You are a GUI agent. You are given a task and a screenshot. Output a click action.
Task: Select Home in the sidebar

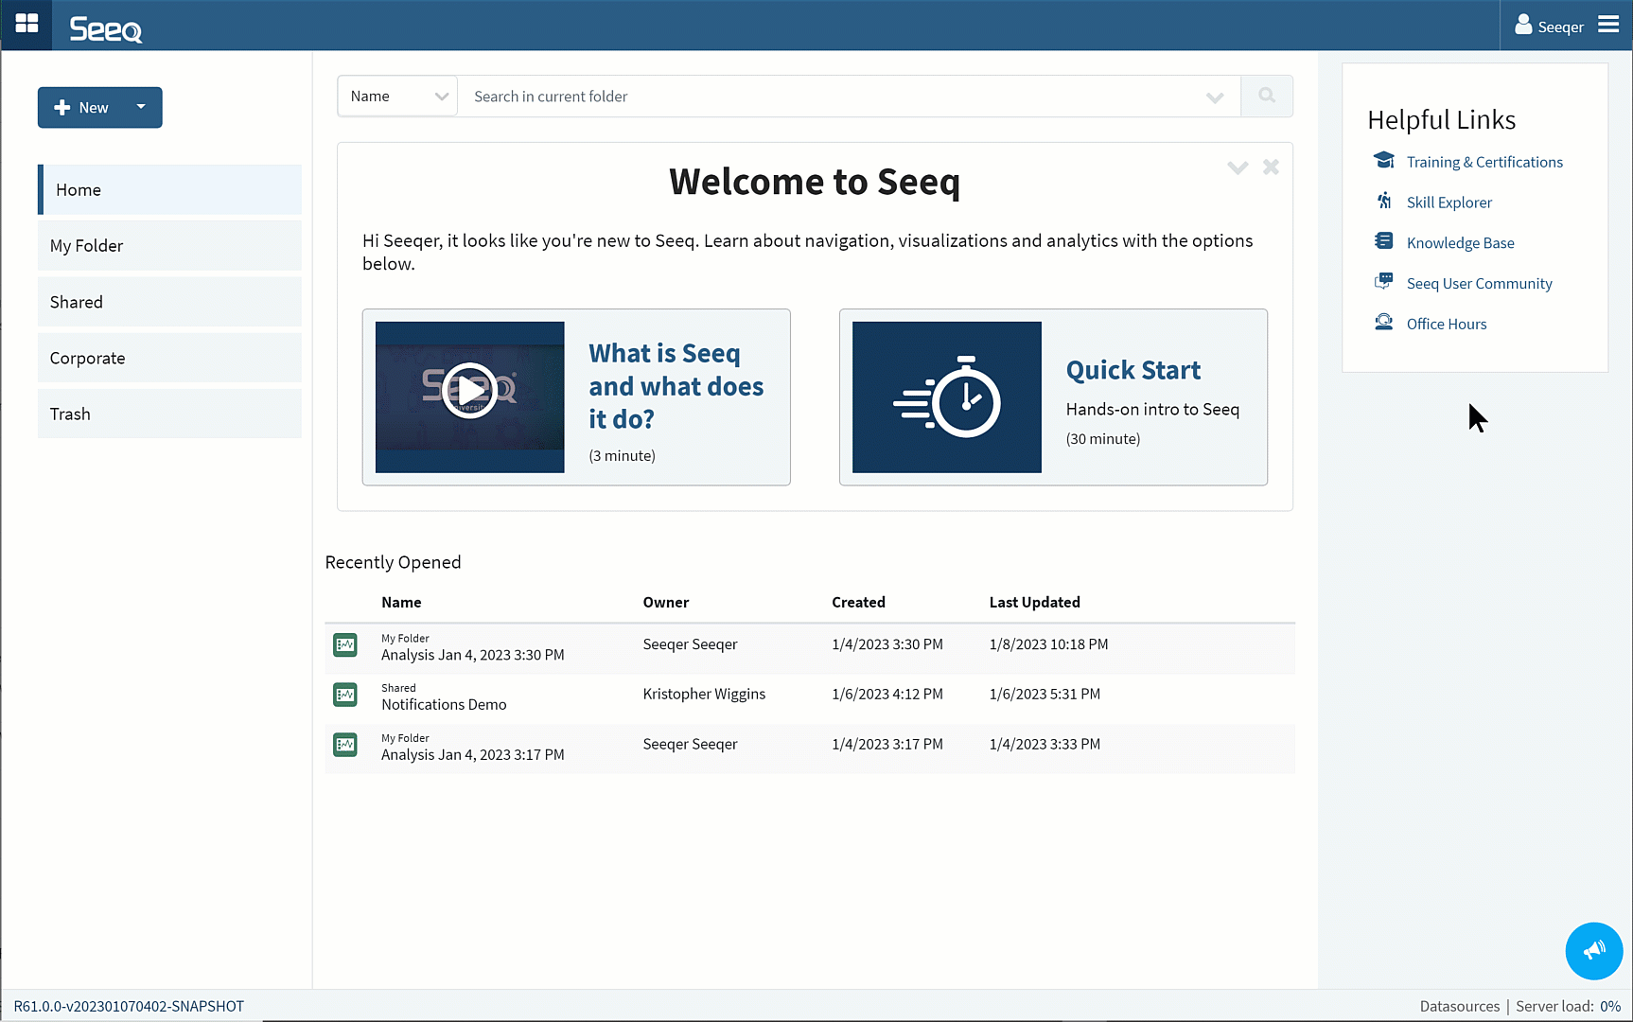170,190
